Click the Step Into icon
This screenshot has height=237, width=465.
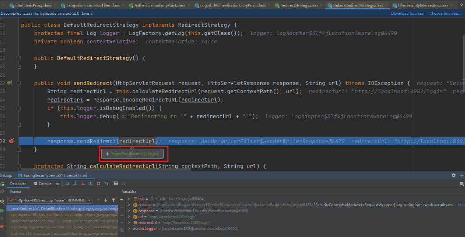click(x=75, y=183)
